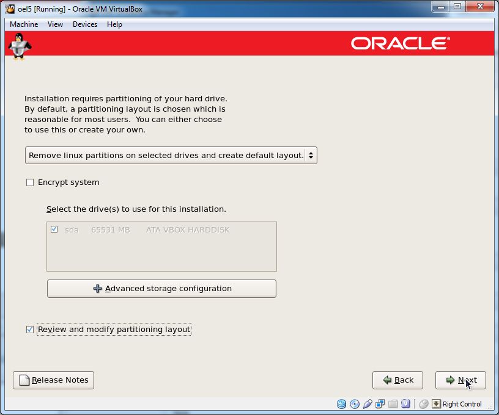Click the green right arrow on Next

coord(450,380)
